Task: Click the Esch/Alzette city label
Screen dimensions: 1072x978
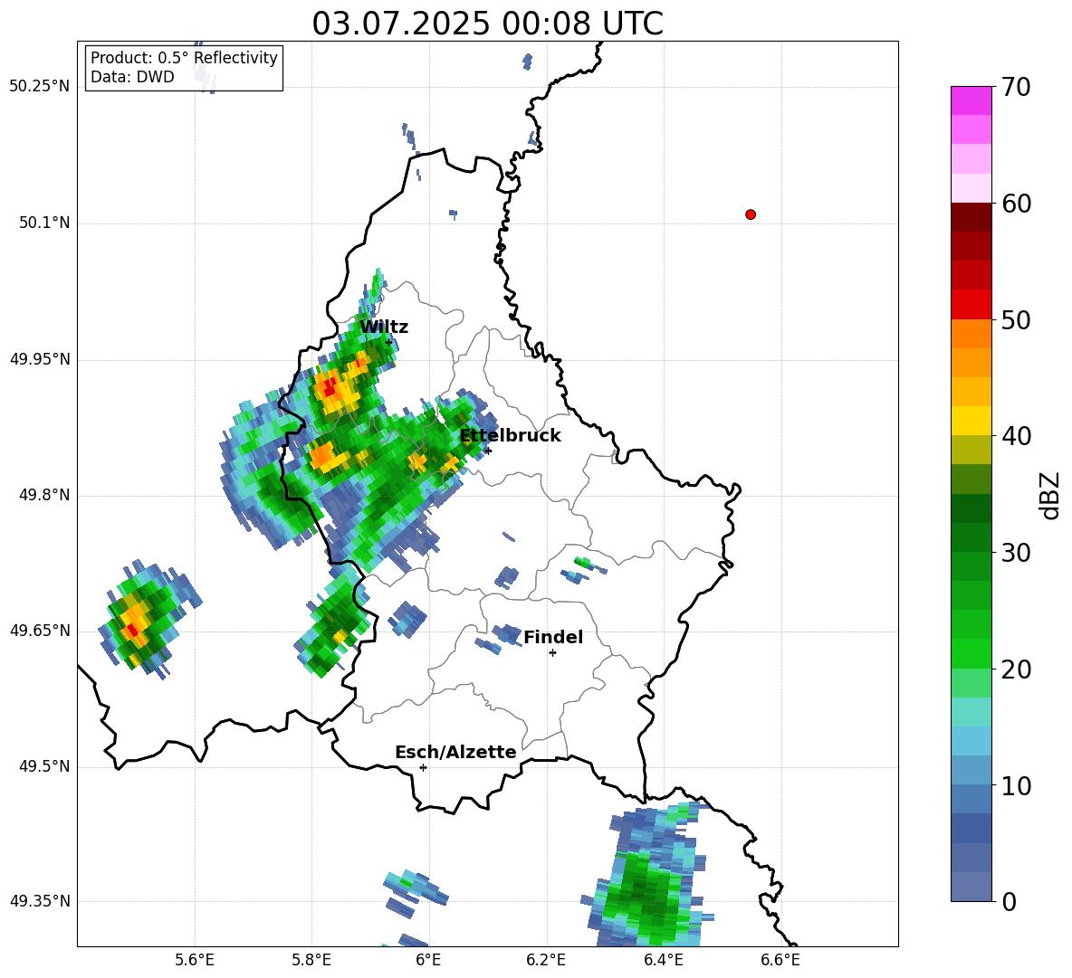Action: point(455,753)
